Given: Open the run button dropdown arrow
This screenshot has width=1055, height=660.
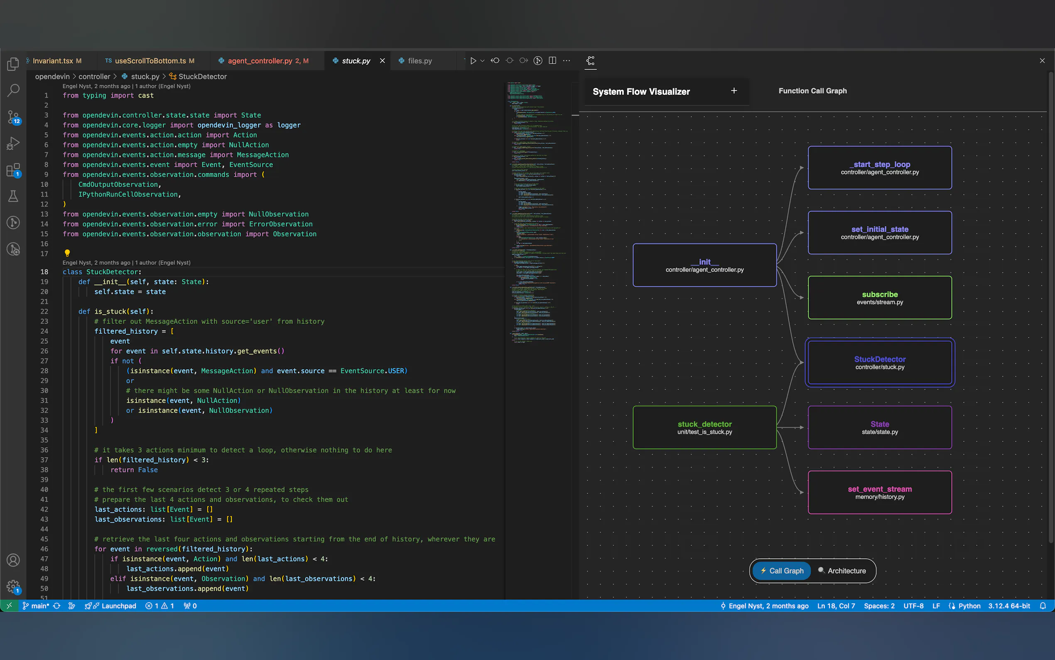Looking at the screenshot, I should point(482,61).
